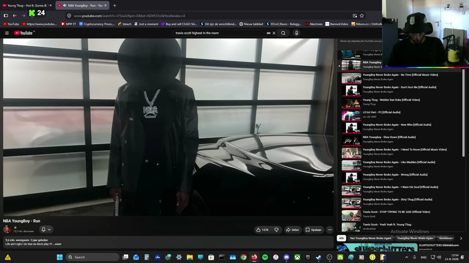Open Google Chrome from the taskbar
Viewport: 469px width, 263px height.
click(243, 257)
